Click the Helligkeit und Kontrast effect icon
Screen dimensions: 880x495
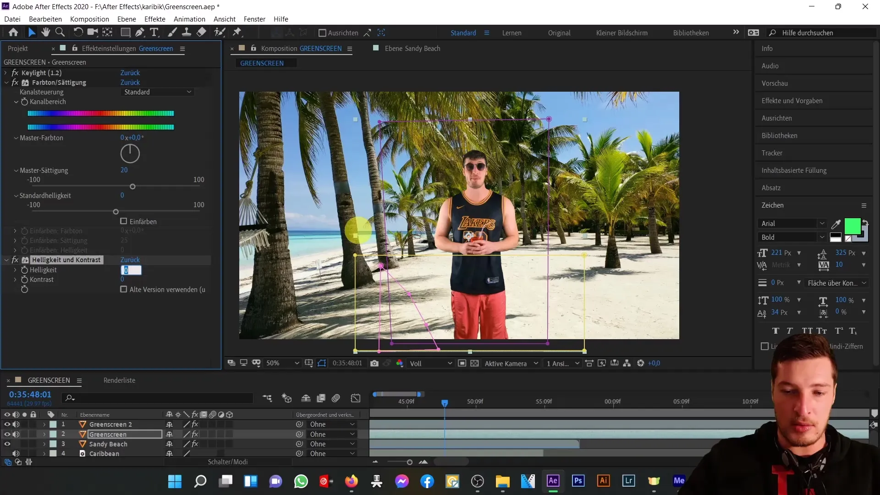[x=25, y=259]
